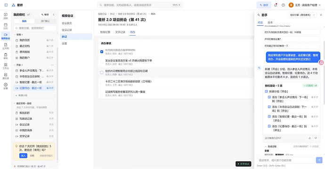Toggle checkbox 添加「参会人声纹情况·下一场」
Screen dimensions: 325x169
[x=269, y=97]
